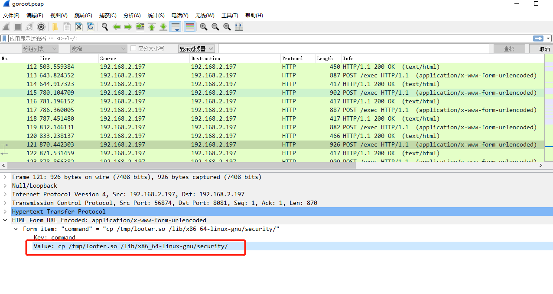Go back with green left arrow
Screen dimensions: 553x294
click(117, 27)
